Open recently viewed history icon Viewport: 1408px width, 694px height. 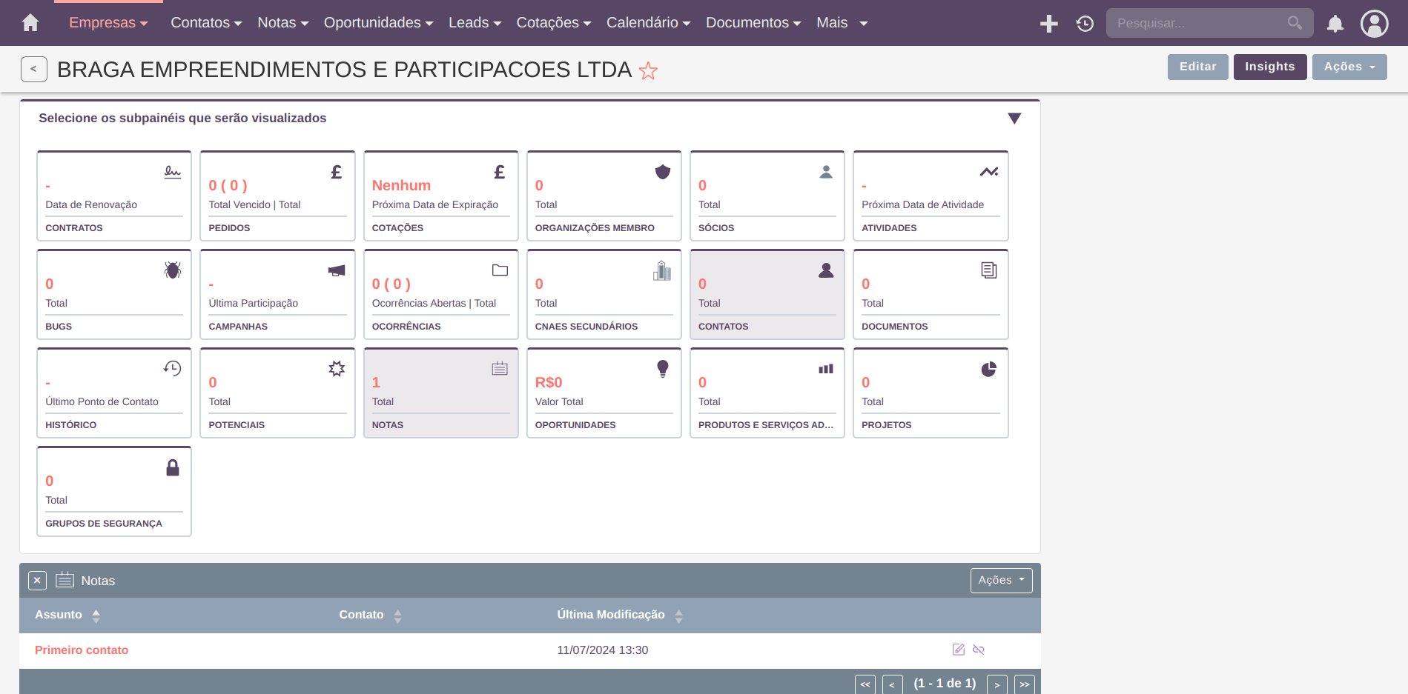(x=1085, y=24)
